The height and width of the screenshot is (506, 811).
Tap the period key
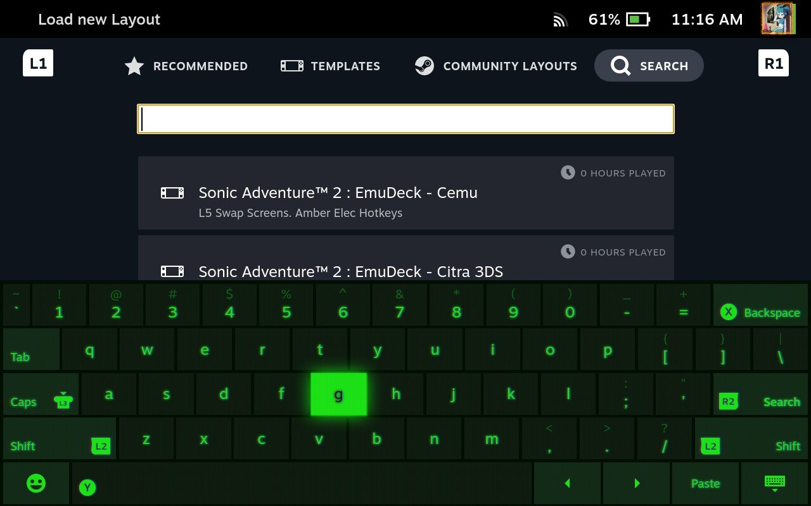[x=607, y=438]
